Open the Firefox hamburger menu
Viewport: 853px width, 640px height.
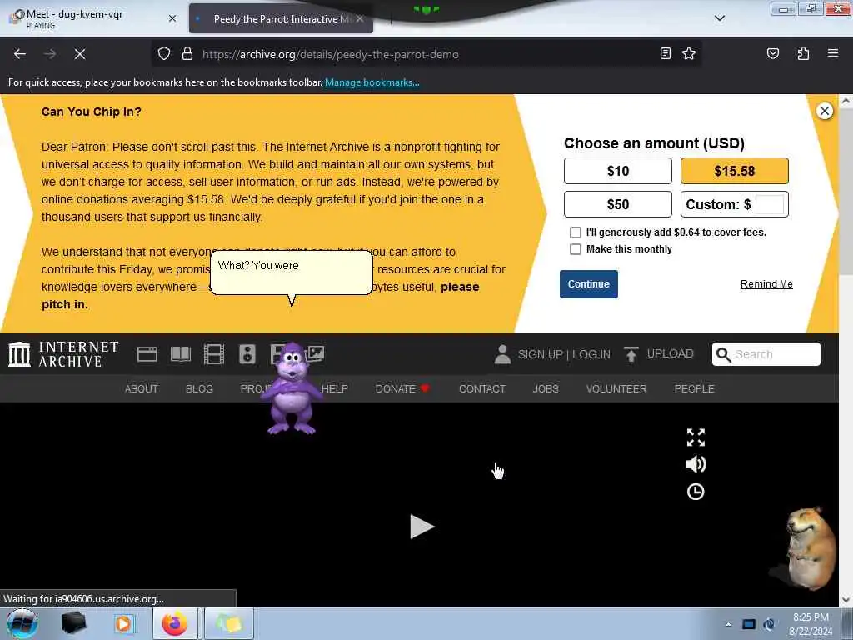click(x=832, y=53)
